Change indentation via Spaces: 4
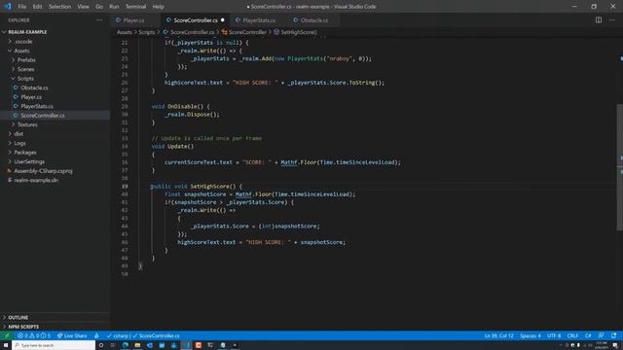Viewport: 623px width, 350px height. pos(531,335)
